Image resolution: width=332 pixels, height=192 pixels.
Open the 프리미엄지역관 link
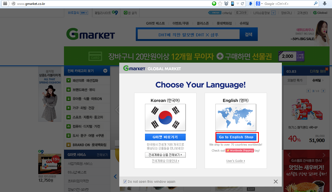78,181
